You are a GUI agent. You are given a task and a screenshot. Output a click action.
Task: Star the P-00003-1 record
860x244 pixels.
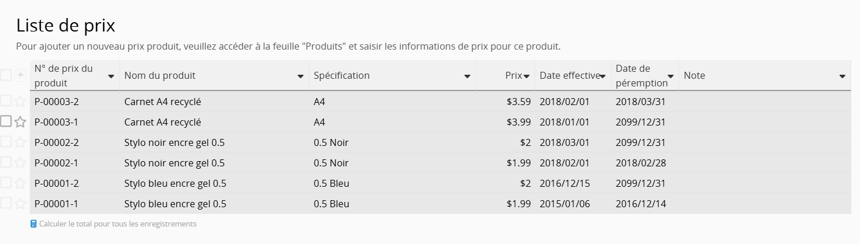20,122
